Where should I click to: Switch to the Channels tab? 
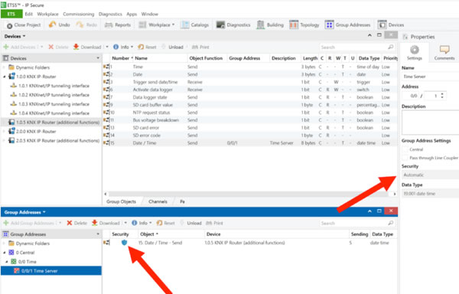coord(158,202)
